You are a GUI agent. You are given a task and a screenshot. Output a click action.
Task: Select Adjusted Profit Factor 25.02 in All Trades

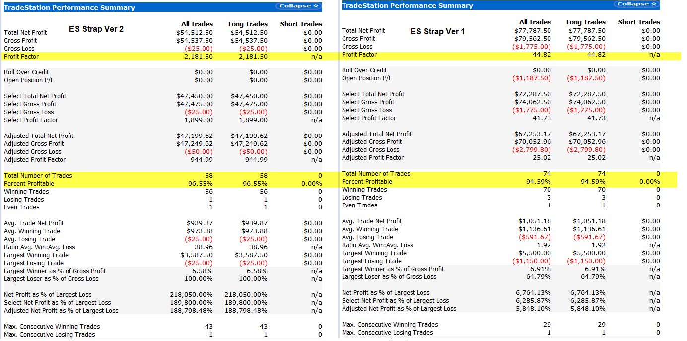point(542,157)
